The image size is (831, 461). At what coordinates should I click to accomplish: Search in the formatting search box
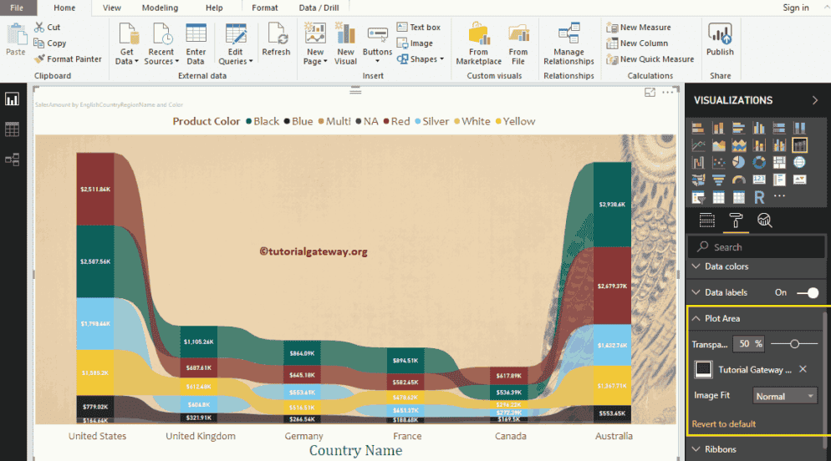click(755, 247)
